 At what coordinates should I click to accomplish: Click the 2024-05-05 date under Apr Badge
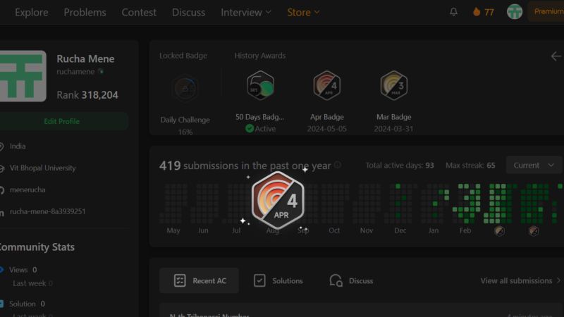(326, 129)
